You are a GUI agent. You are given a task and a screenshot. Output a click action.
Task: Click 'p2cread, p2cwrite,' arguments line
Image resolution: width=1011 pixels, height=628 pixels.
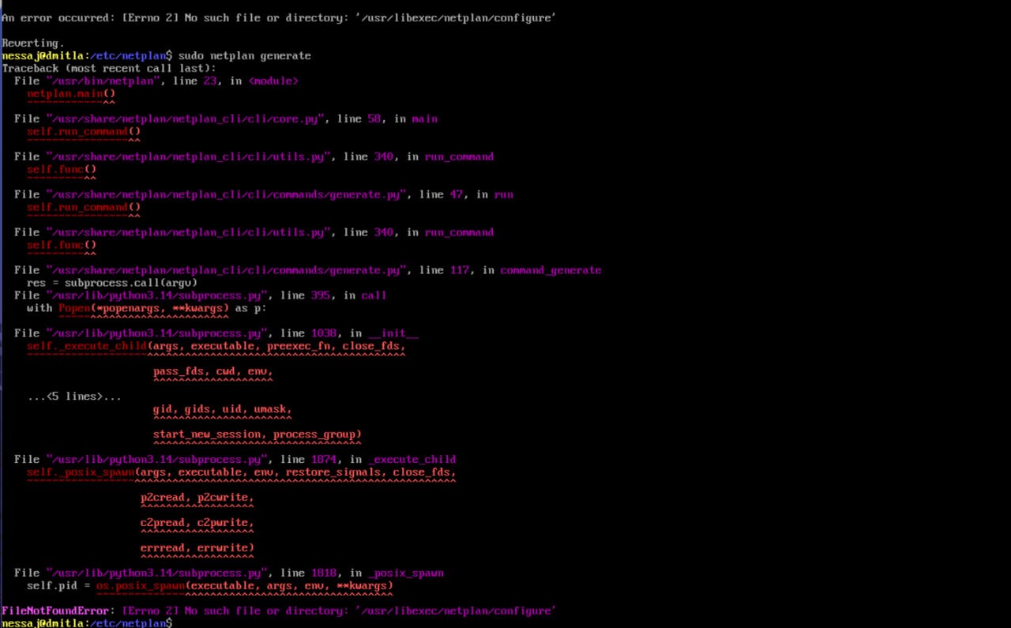tap(197, 498)
